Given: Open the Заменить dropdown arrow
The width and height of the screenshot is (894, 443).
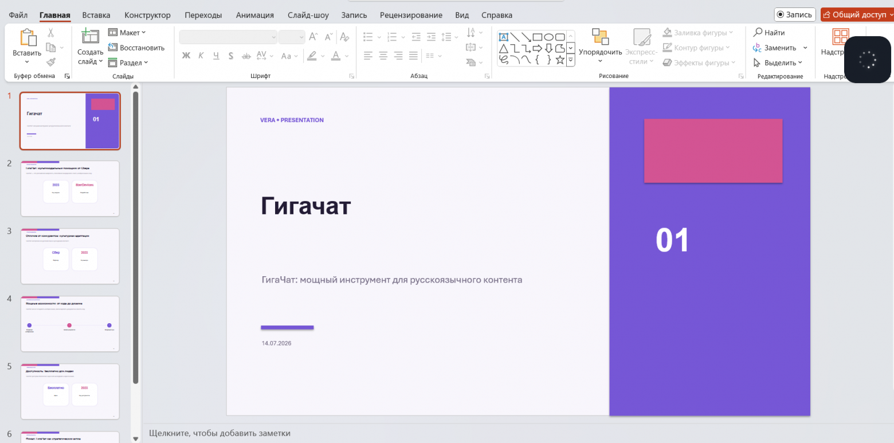Looking at the screenshot, I should [x=805, y=48].
